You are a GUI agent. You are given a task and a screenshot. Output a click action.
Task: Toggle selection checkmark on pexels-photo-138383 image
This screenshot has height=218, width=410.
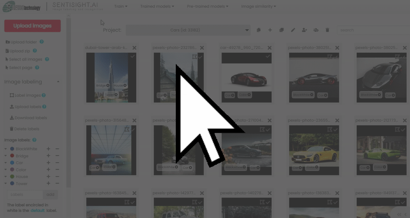pos(336,202)
